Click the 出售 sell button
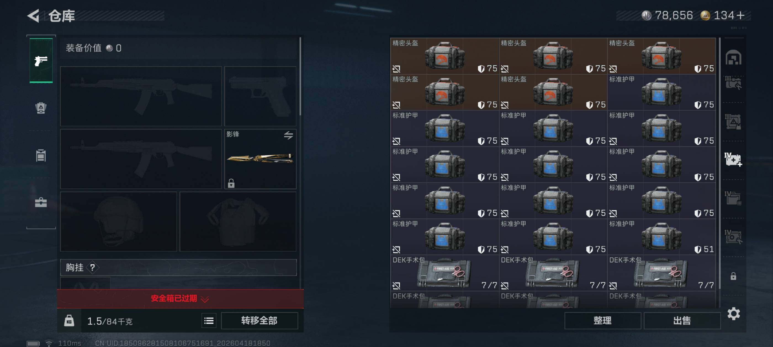This screenshot has width=773, height=347. click(682, 321)
